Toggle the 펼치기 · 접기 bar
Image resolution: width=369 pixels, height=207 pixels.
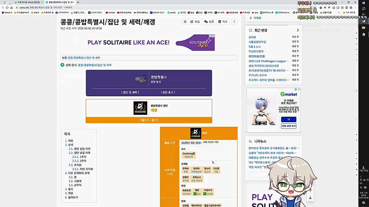pyautogui.click(x=149, y=120)
